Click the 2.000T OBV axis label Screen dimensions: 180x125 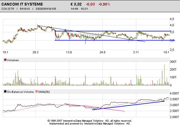pyautogui.click(x=174, y=117)
